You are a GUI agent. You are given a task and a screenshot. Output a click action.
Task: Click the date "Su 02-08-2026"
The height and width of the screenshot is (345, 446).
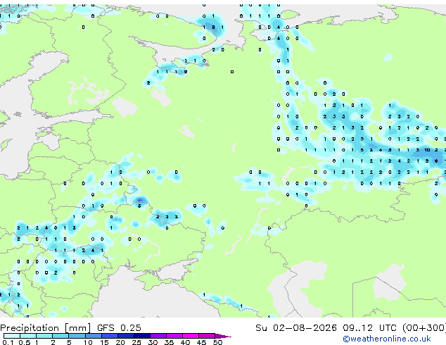296,328
